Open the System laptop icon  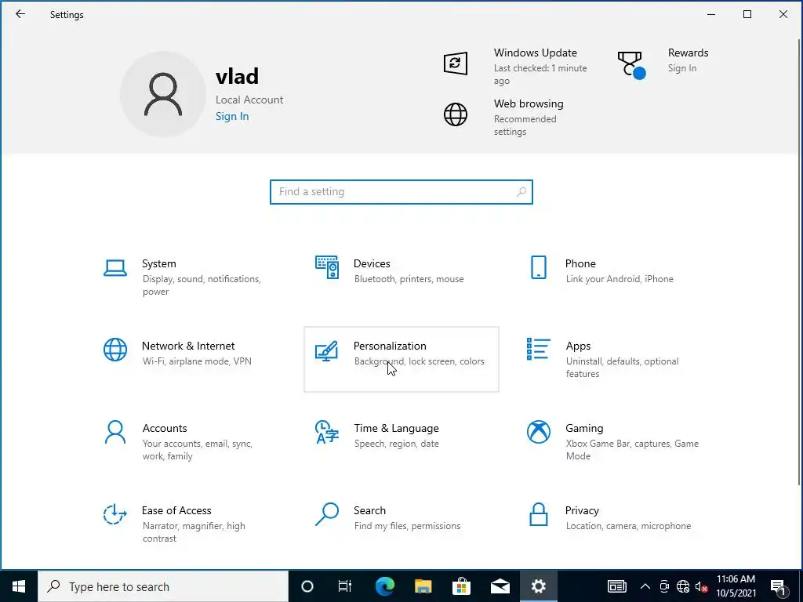[115, 268]
